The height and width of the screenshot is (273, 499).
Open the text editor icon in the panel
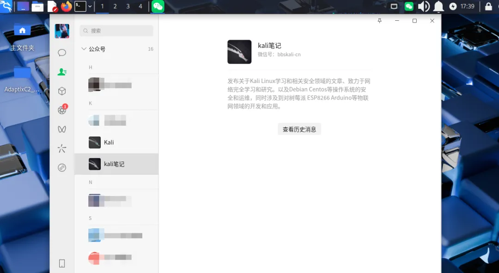pyautogui.click(x=52, y=6)
